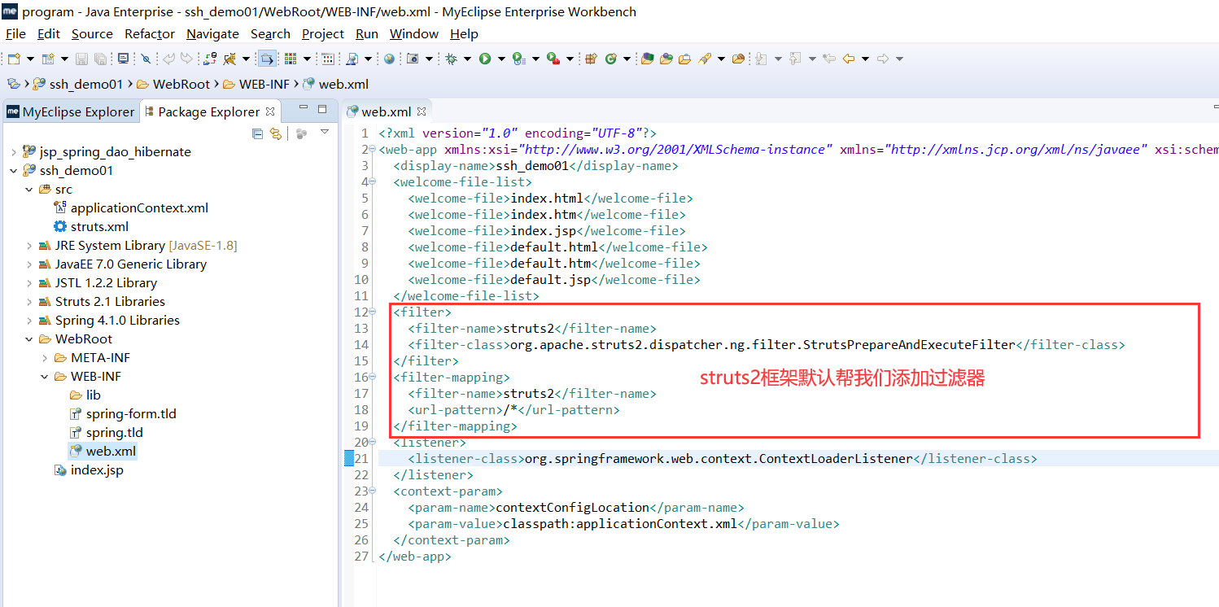This screenshot has height=607, width=1219.
Task: Click the WebRoot breadcrumb link
Action: tap(180, 83)
